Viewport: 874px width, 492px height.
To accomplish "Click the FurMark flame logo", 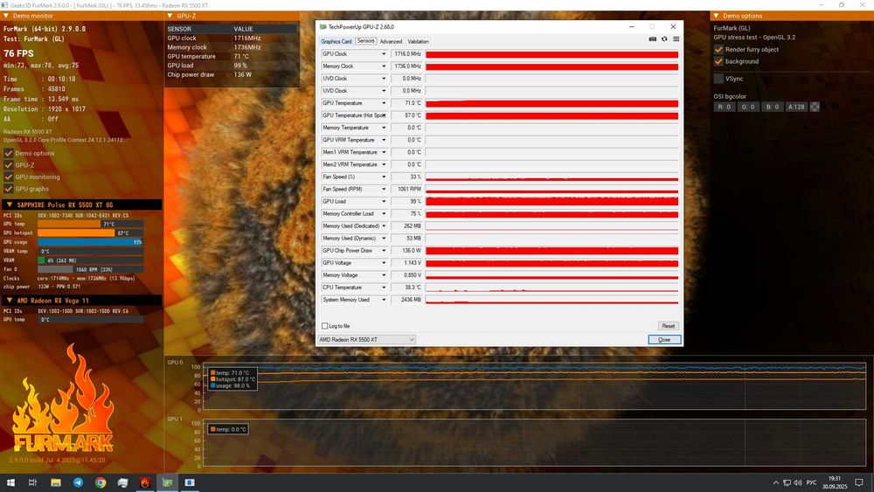I will point(63,398).
